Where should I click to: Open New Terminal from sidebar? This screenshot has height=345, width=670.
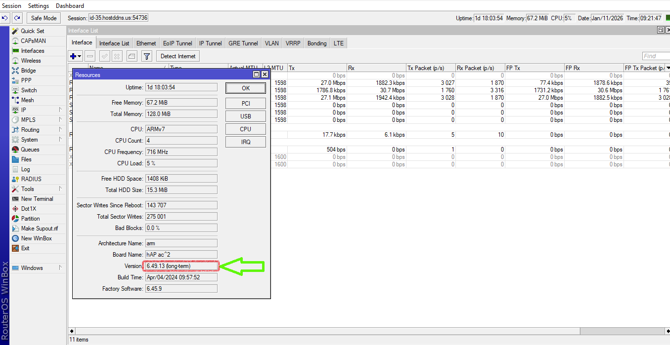click(x=37, y=199)
